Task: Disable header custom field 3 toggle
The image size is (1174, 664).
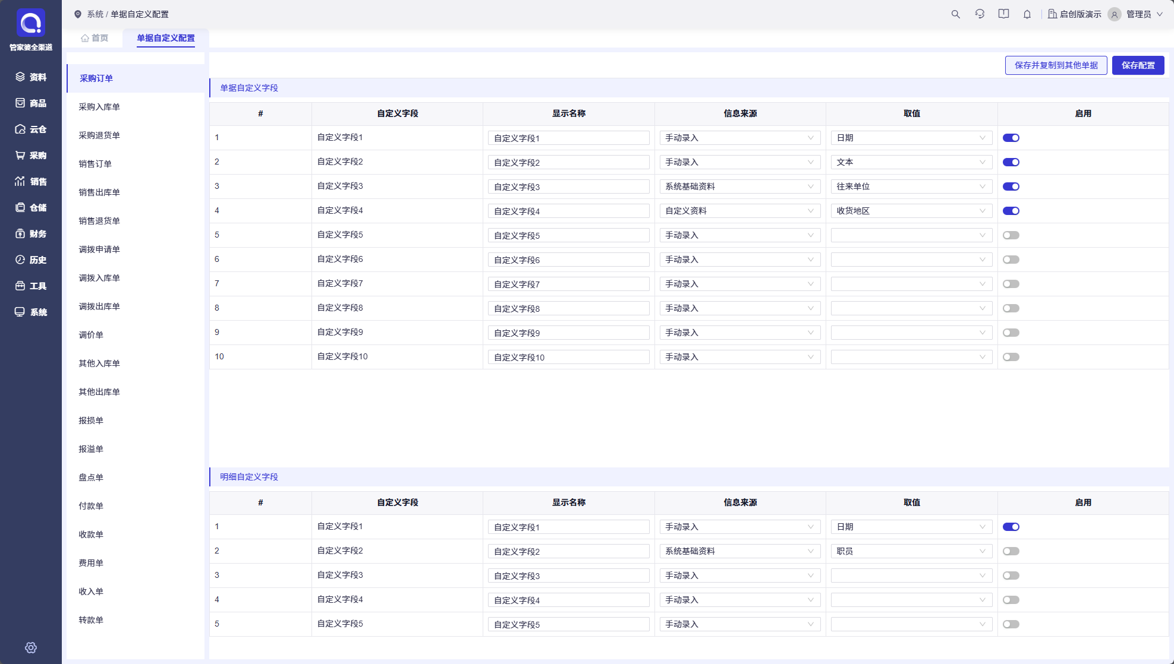Action: click(x=1011, y=186)
